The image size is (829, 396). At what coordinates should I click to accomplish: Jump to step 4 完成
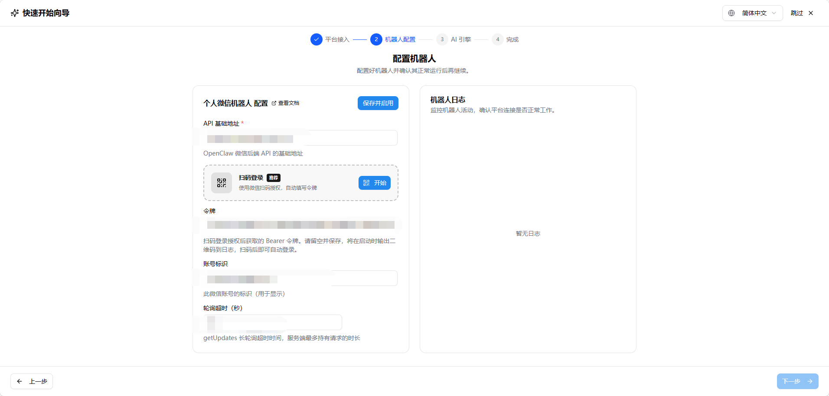tap(505, 39)
